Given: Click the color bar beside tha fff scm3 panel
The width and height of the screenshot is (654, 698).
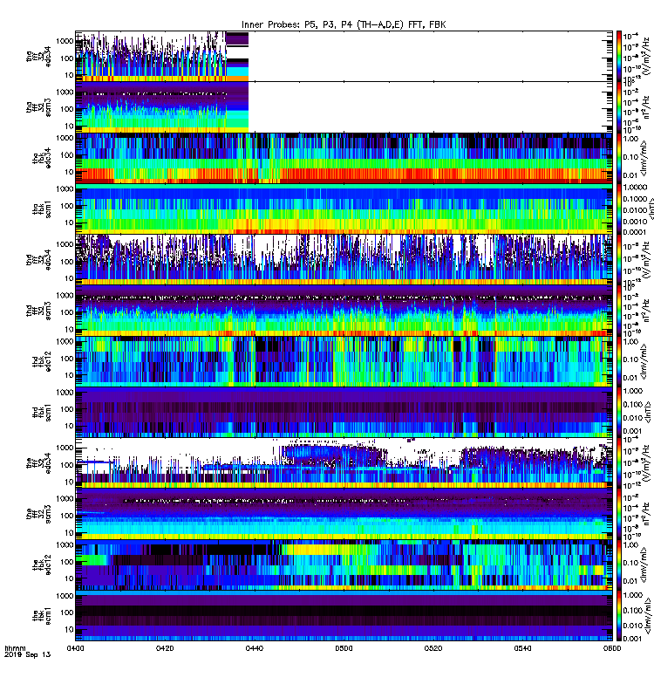Looking at the screenshot, I should coord(619,106).
